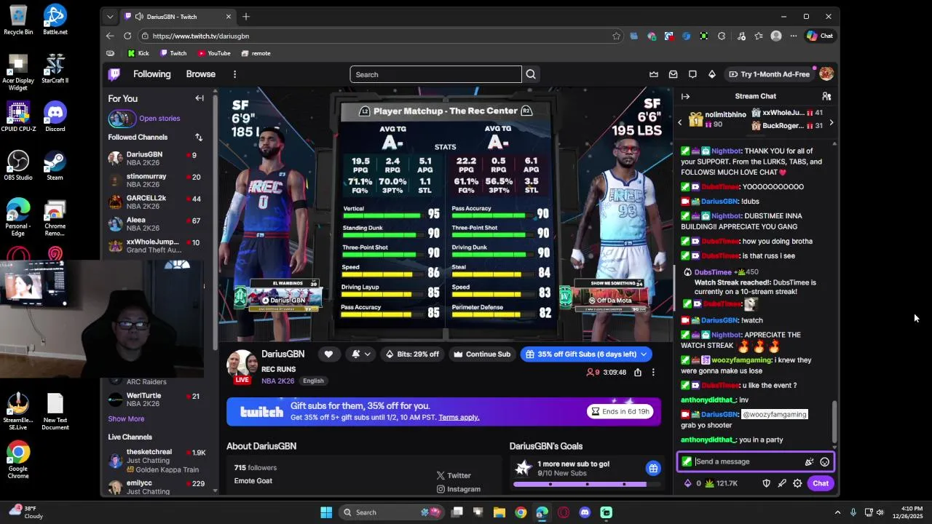Image resolution: width=932 pixels, height=524 pixels.
Task: Open the chat celebration party popper icon
Action: coord(808,461)
